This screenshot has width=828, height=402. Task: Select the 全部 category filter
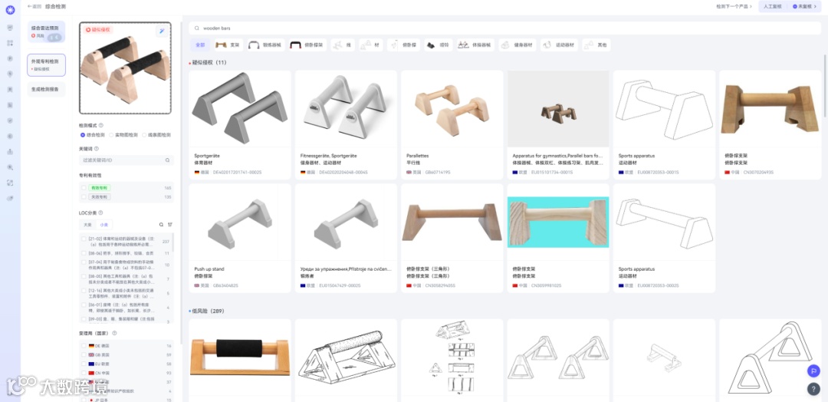(x=199, y=45)
